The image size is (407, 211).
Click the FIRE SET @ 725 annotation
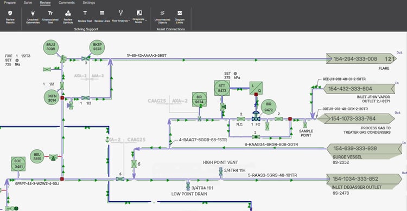(x=17, y=60)
